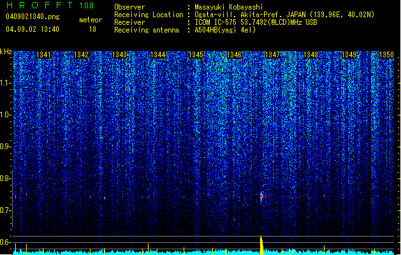Screen dimensions: 401x255
Task: Click the HROFFT 1.0.0 title text
Action: (x=50, y=5)
